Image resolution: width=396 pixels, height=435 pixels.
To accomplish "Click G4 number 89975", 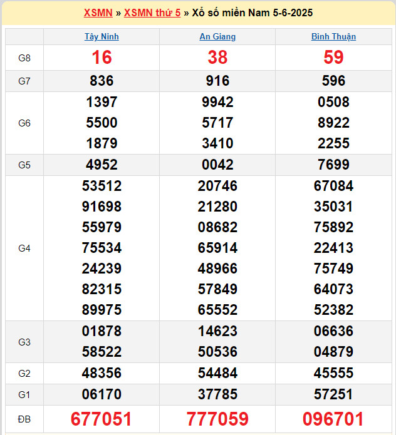I will (x=102, y=310).
